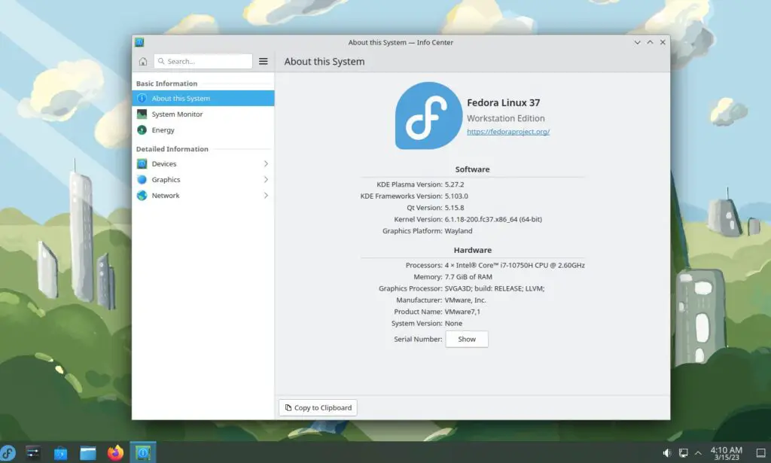This screenshot has height=463, width=771.
Task: Launch Firefox from the taskbar
Action: pos(115,452)
